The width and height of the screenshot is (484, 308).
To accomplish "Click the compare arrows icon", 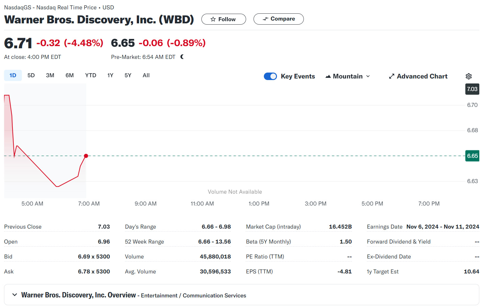I will (265, 19).
